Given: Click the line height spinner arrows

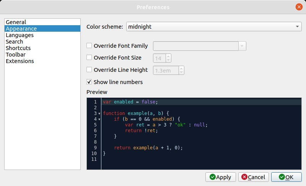Looking at the screenshot, I should tap(181, 70).
